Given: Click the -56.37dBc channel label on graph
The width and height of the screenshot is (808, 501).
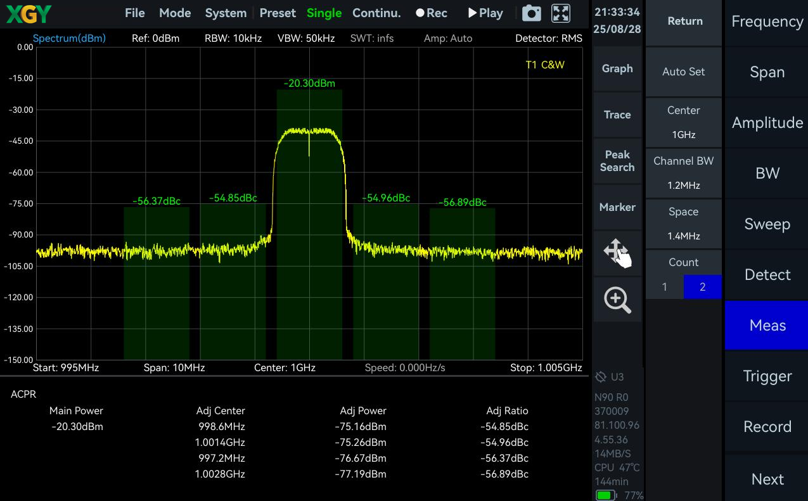Looking at the screenshot, I should [157, 201].
